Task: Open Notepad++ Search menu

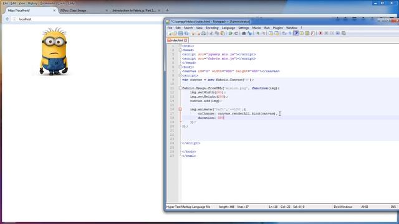Action: pos(188,27)
